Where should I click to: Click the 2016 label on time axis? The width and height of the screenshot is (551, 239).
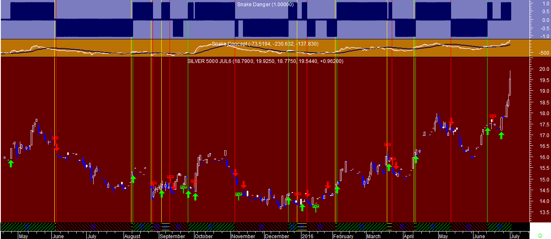(x=308, y=237)
